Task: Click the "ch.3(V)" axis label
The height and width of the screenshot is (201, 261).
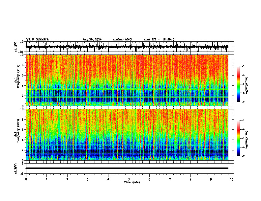Action: (x=16, y=169)
